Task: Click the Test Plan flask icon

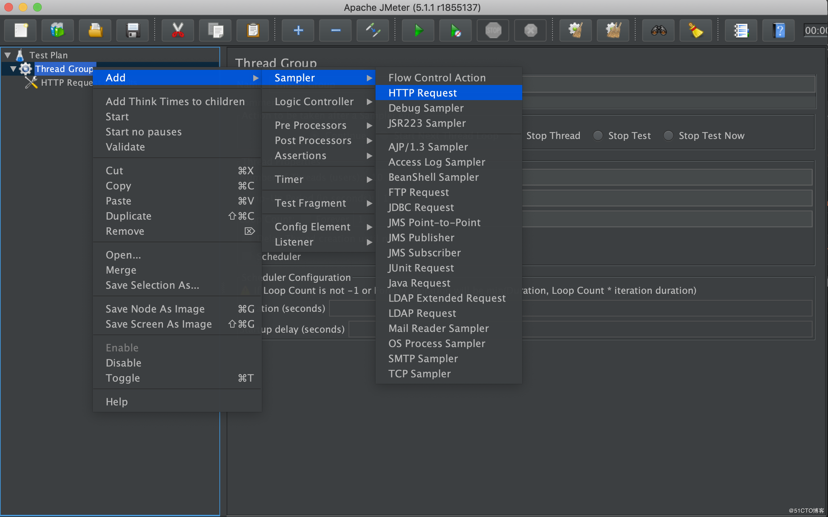Action: [x=20, y=55]
